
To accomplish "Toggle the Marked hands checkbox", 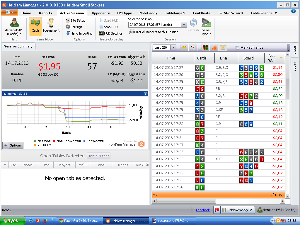I will [237, 47].
